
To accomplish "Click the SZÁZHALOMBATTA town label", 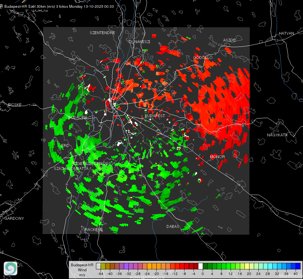I will coord(71,168).
